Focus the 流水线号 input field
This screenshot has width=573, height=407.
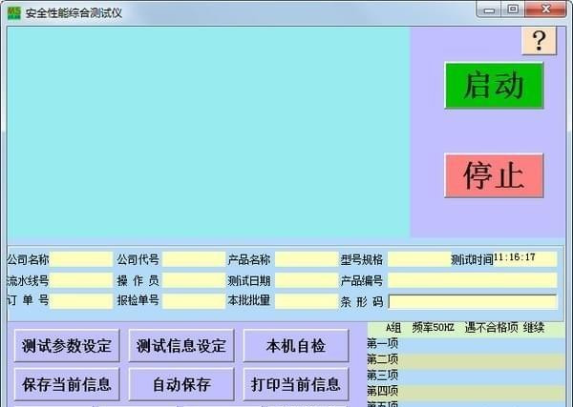(81, 280)
